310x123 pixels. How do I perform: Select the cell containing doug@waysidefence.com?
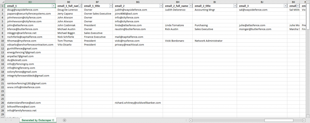[x=23, y=10]
